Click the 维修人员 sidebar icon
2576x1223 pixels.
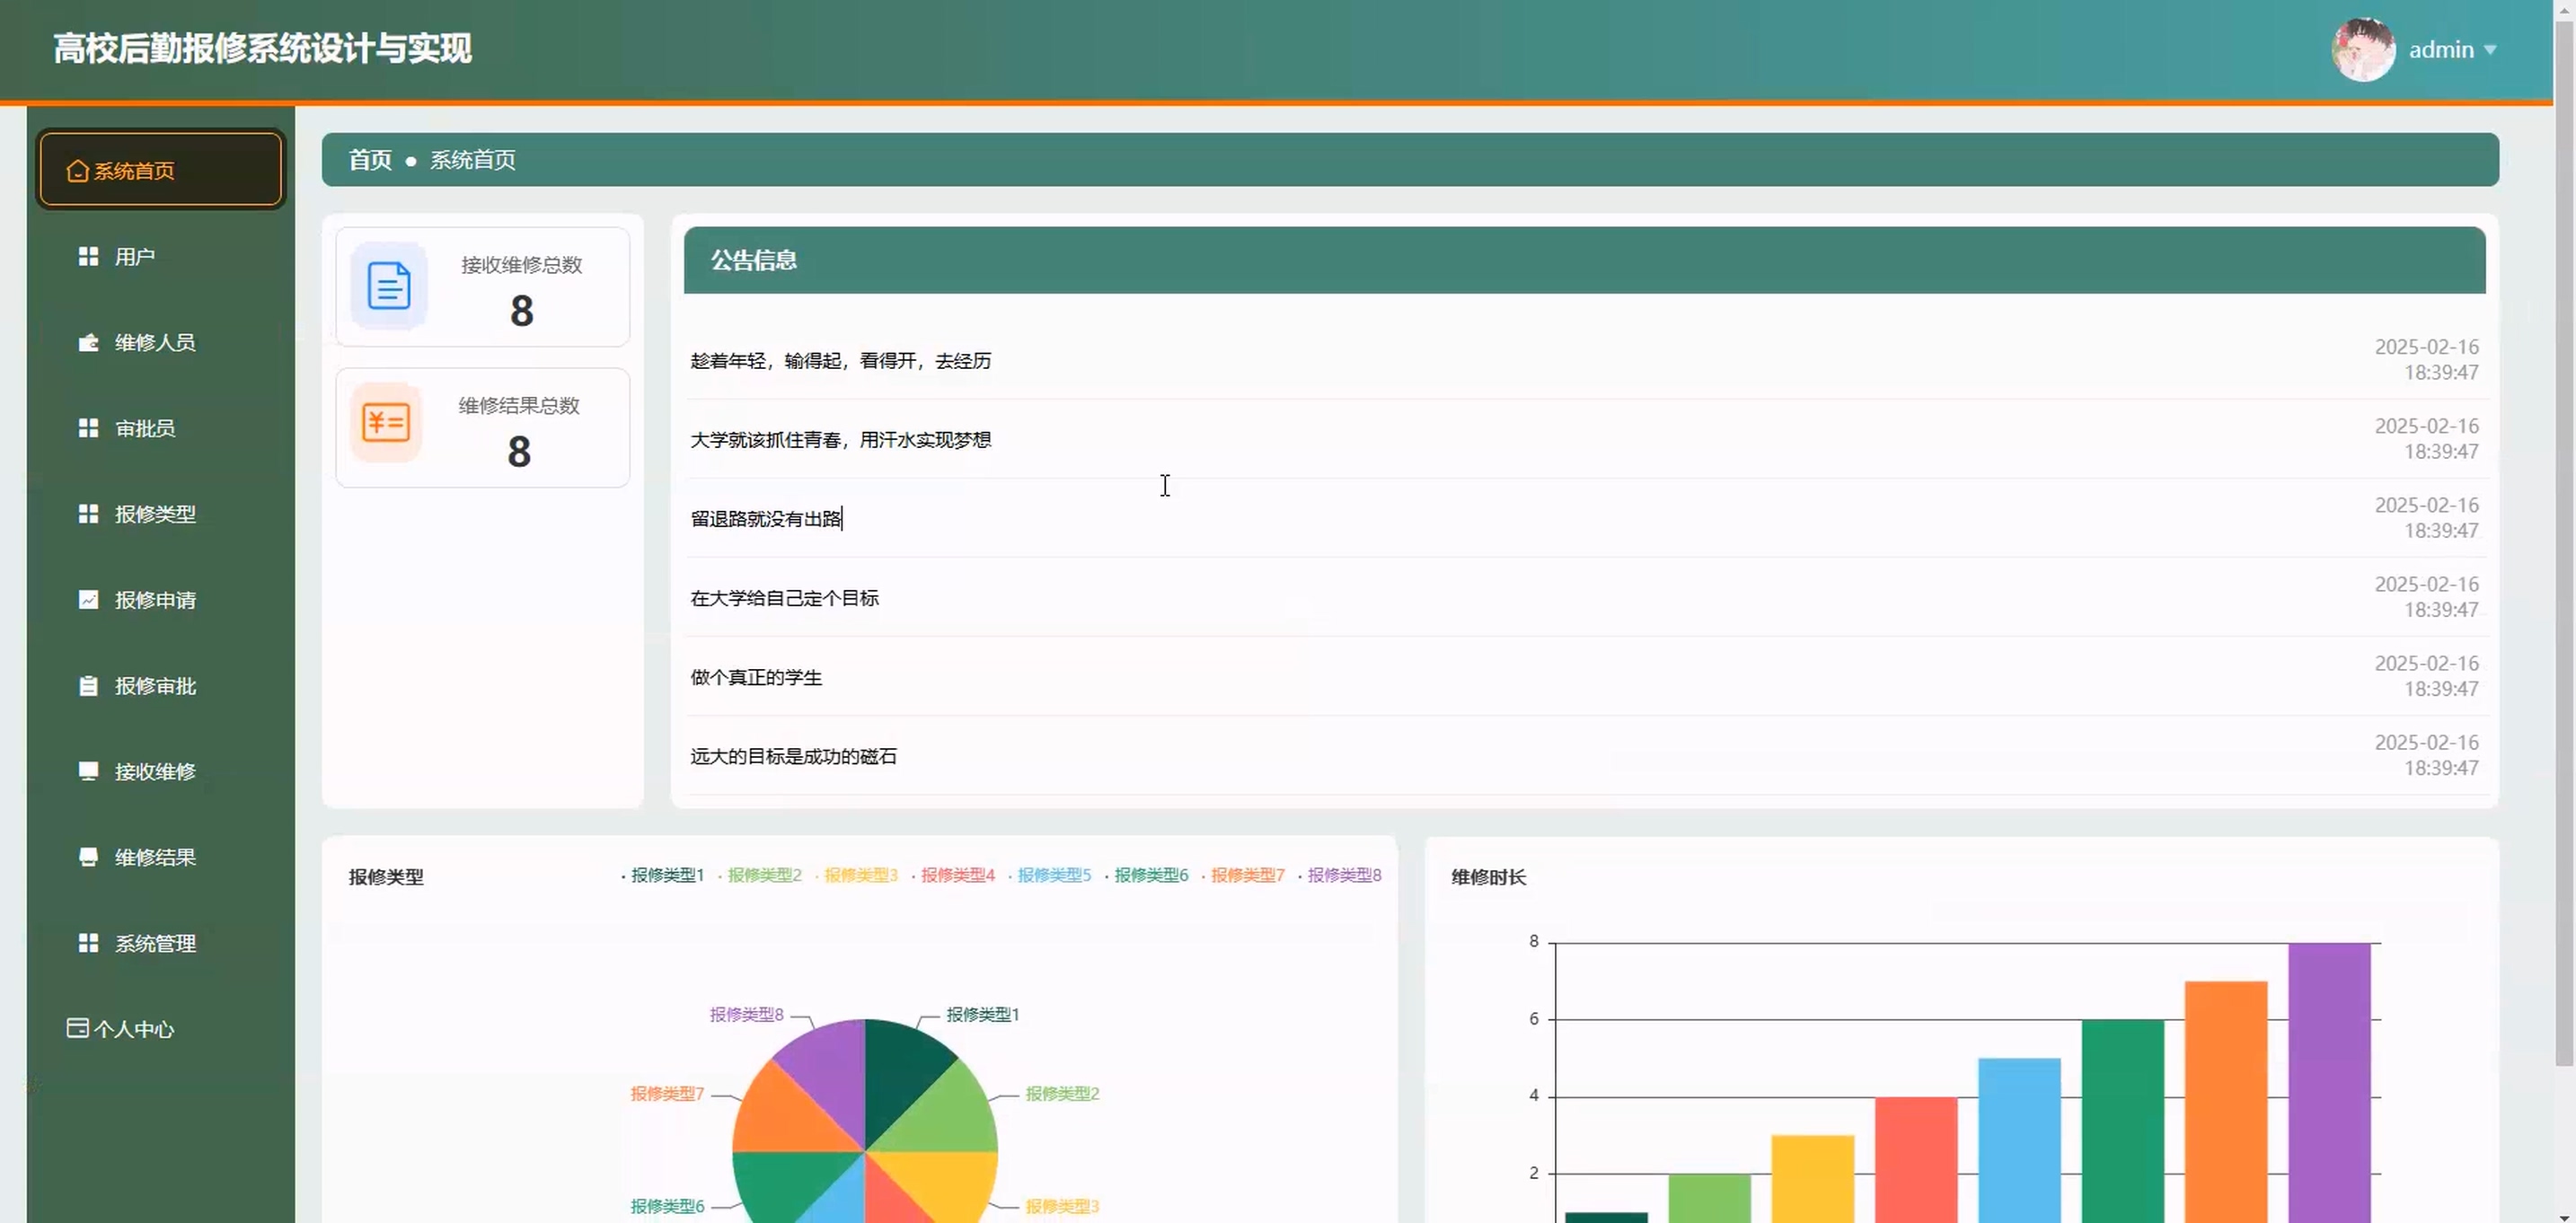point(88,343)
